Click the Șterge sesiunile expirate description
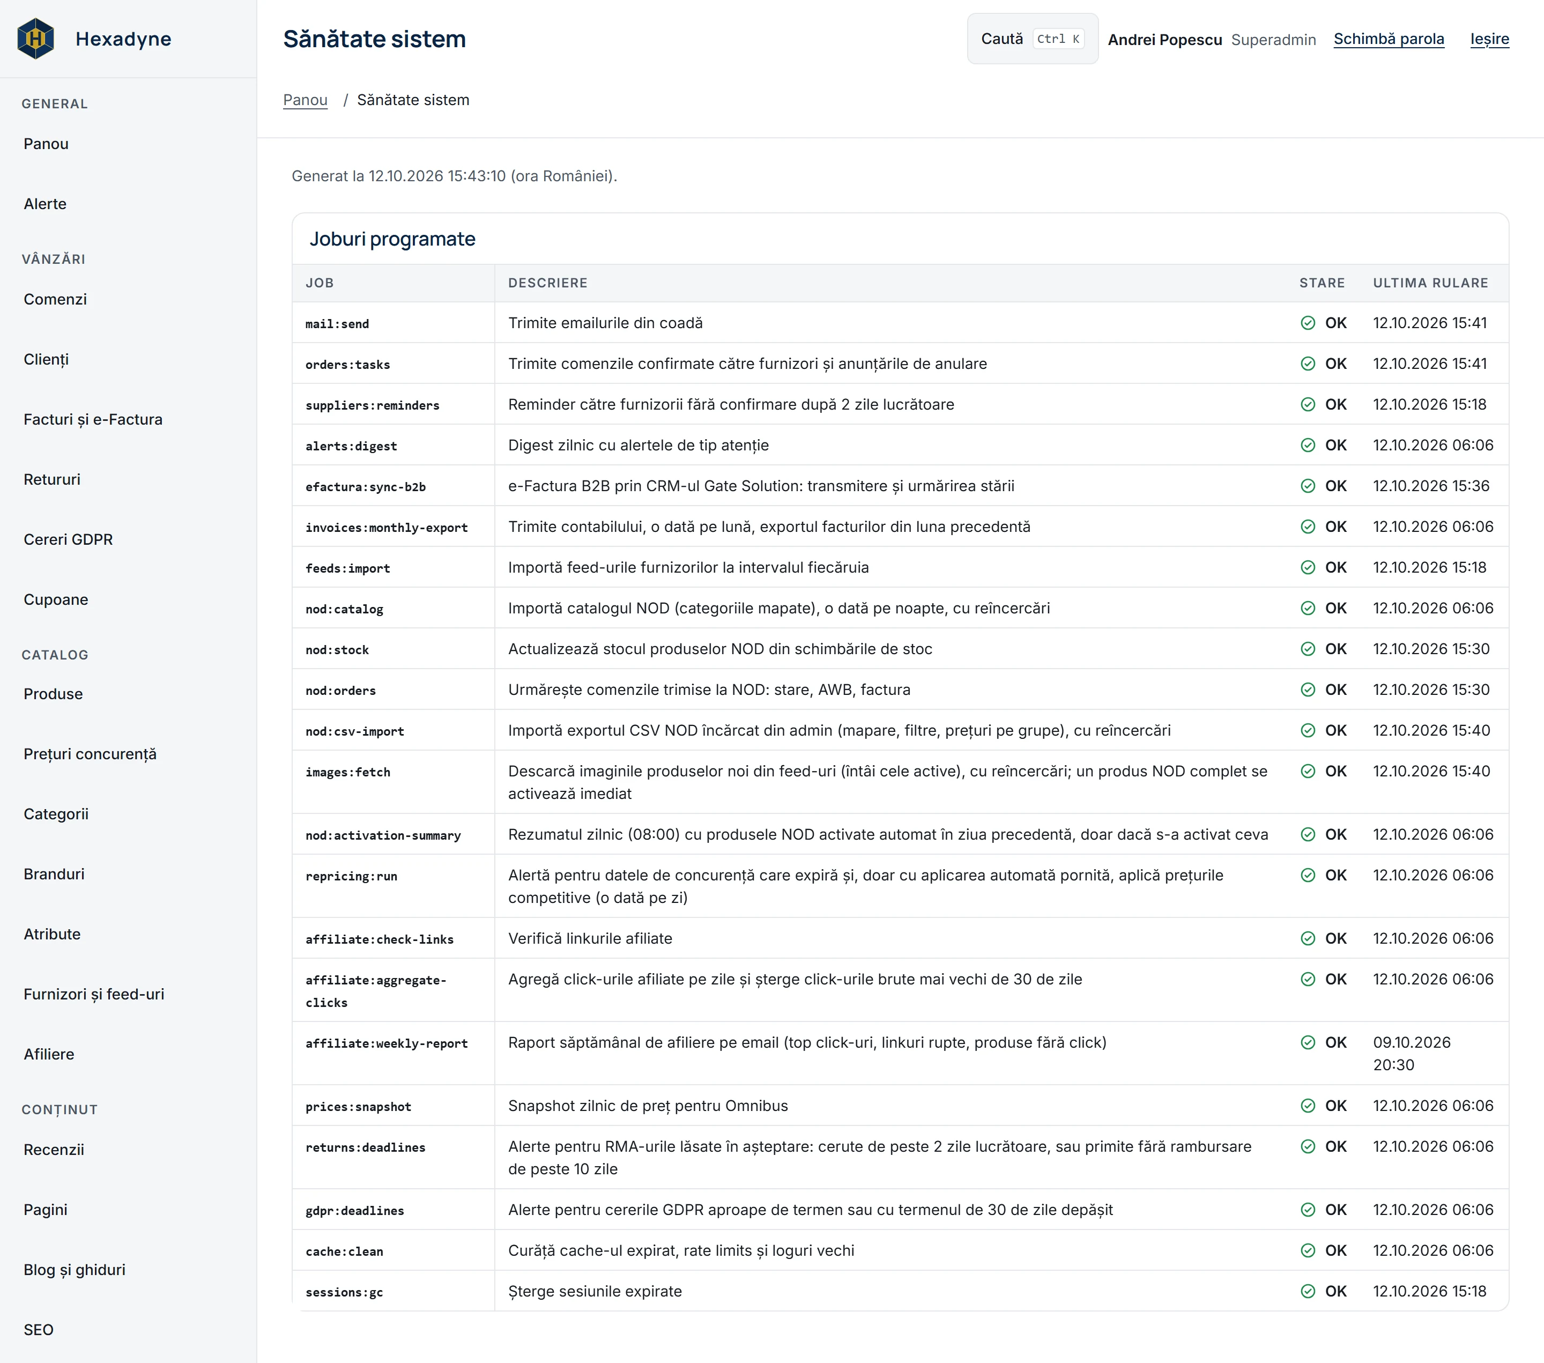 (595, 1292)
